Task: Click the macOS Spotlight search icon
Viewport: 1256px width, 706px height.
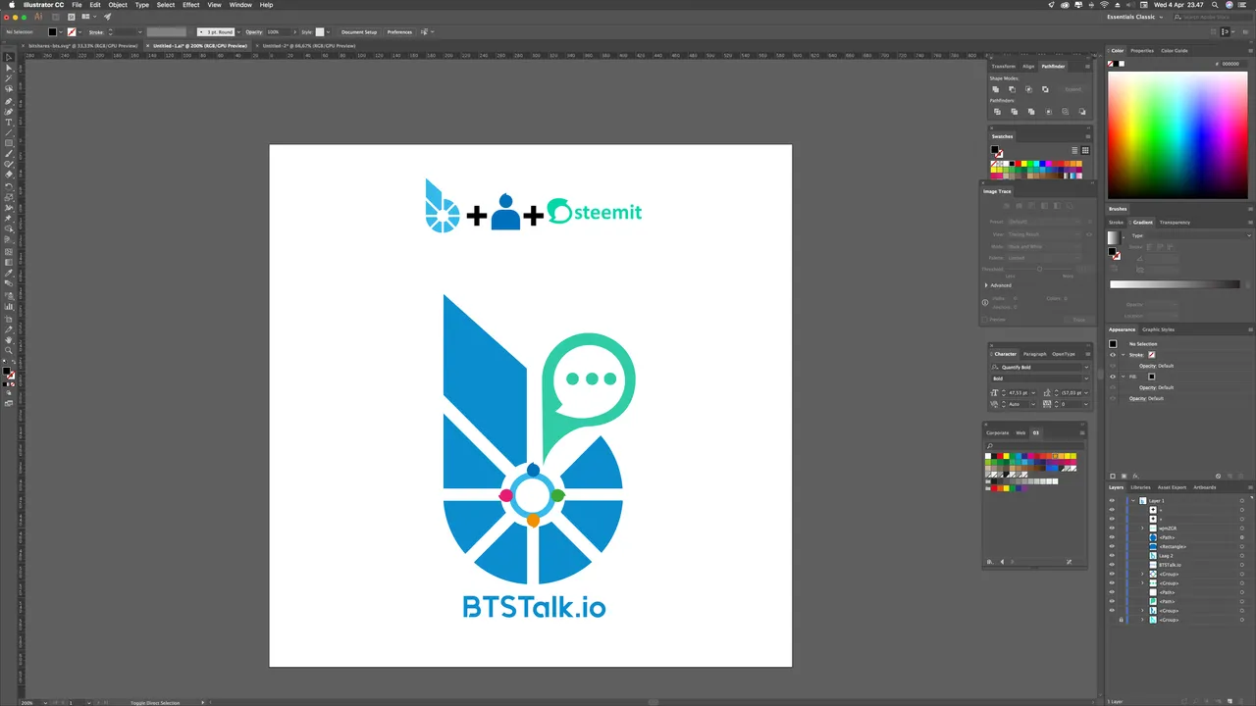Action: 1216,5
